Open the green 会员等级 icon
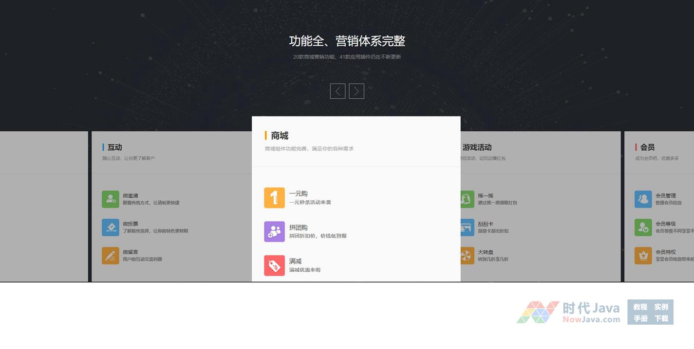 tap(643, 227)
